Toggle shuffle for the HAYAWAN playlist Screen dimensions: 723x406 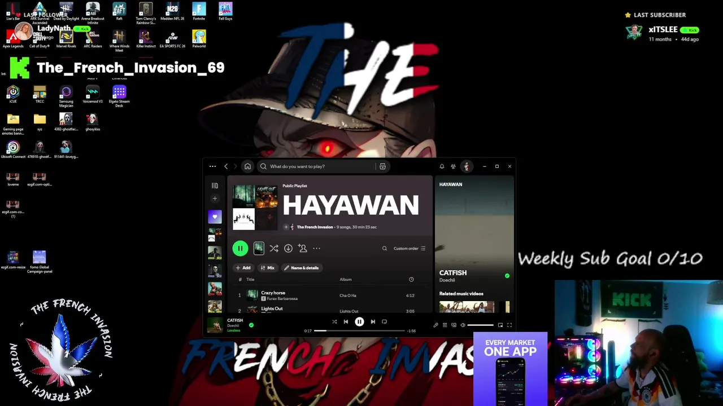tap(274, 248)
